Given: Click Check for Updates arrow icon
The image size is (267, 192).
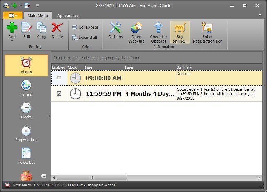Looking at the screenshot, I should click(x=158, y=28).
